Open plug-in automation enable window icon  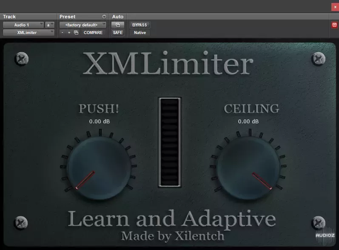(118, 25)
